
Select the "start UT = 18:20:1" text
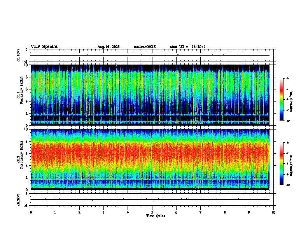click(x=188, y=47)
